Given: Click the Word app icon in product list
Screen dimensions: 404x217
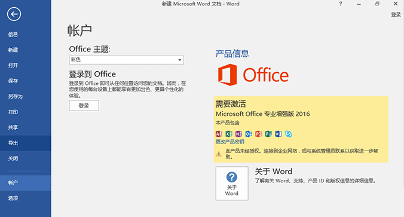Looking at the screenshot, I should tap(278, 134).
